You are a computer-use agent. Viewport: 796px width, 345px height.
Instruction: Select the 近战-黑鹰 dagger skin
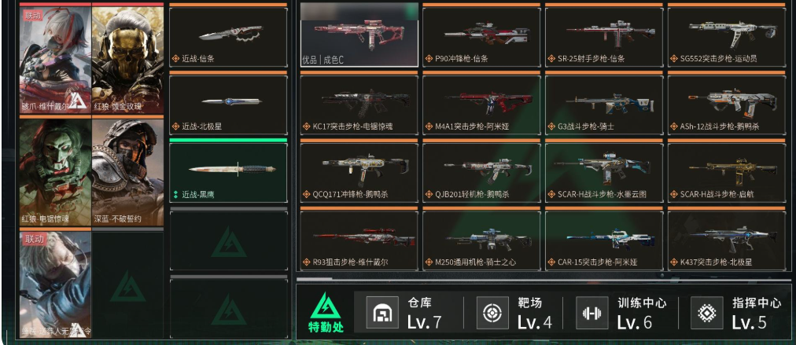click(228, 173)
